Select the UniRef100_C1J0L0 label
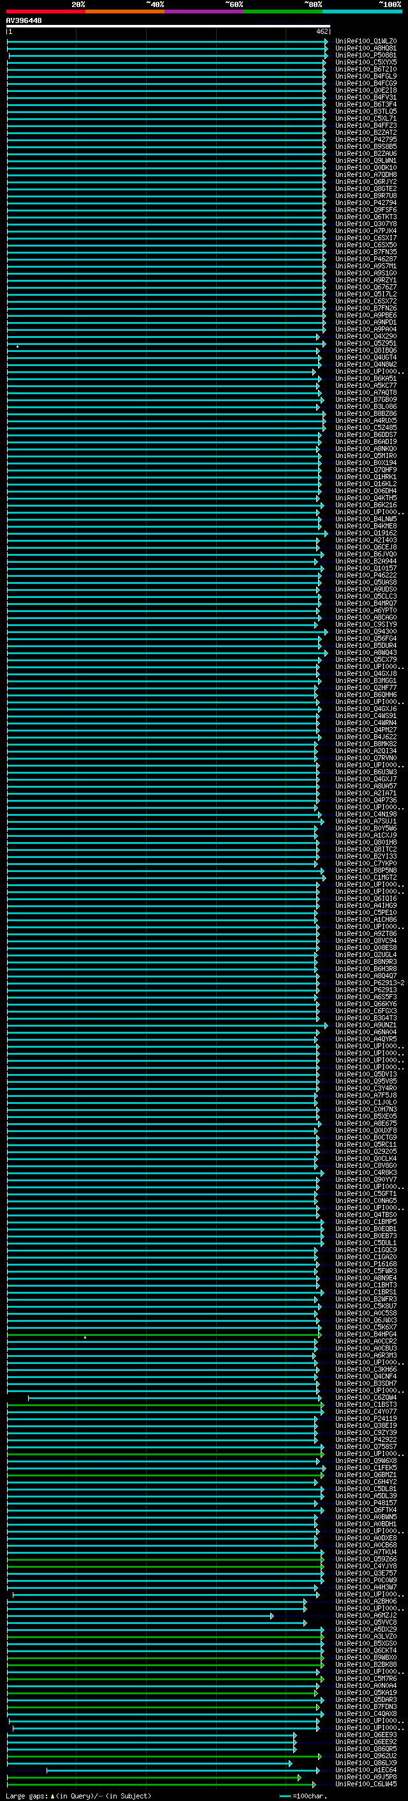Image resolution: width=408 pixels, height=1801 pixels. 366,1103
